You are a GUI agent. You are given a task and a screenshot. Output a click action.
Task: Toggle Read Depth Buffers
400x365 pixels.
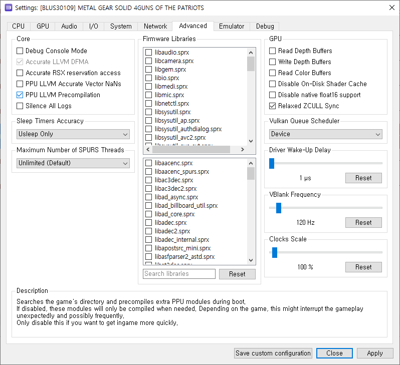pos(301,51)
